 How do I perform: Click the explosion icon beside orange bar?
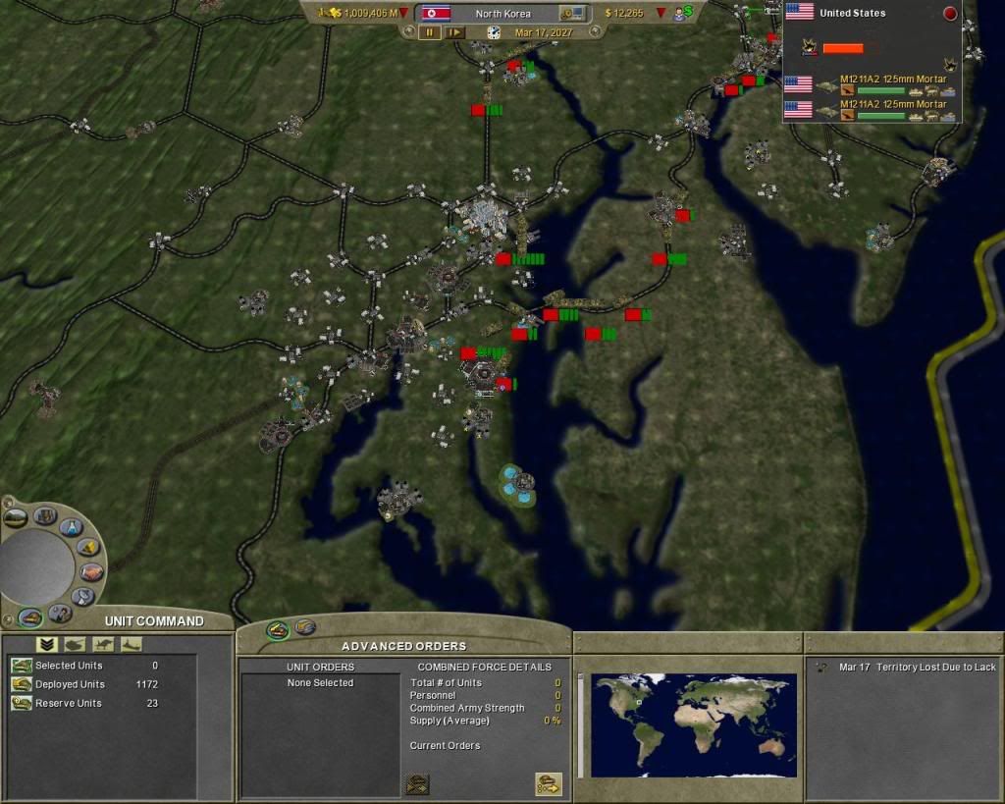[x=810, y=47]
